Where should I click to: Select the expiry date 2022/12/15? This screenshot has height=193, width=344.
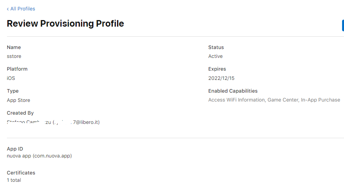221,78
